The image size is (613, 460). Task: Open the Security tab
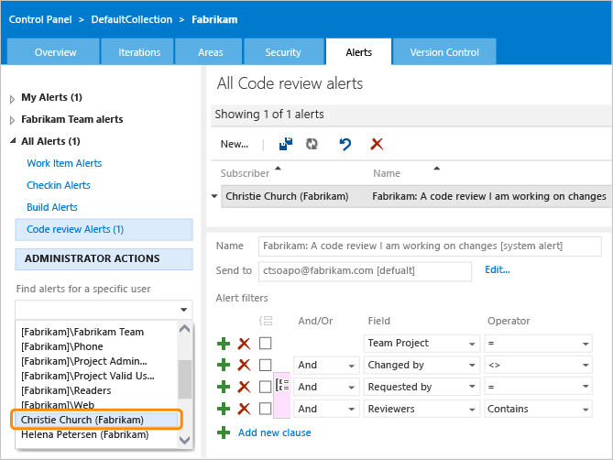coord(282,52)
